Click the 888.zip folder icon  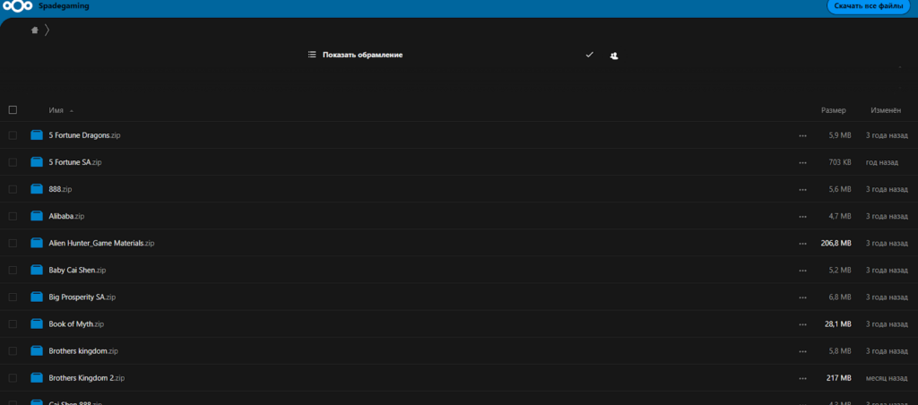pyautogui.click(x=37, y=189)
